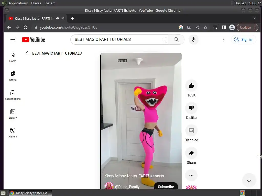This screenshot has width=262, height=196.
Task: Dislike this short
Action: [191, 108]
